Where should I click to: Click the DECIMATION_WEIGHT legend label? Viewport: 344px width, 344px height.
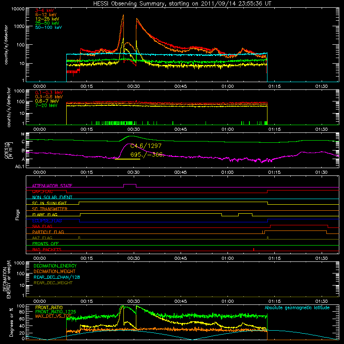pos(55,271)
